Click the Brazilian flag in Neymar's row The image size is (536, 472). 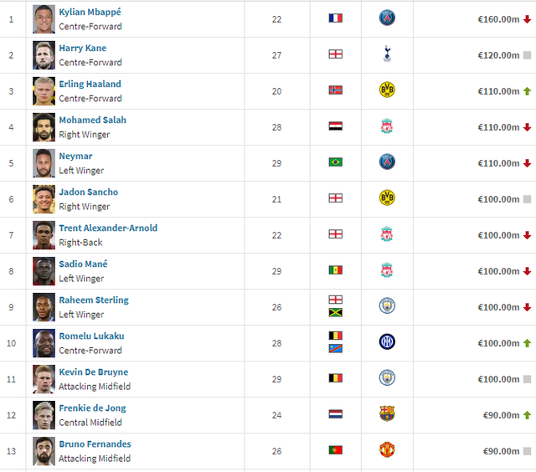tap(336, 162)
